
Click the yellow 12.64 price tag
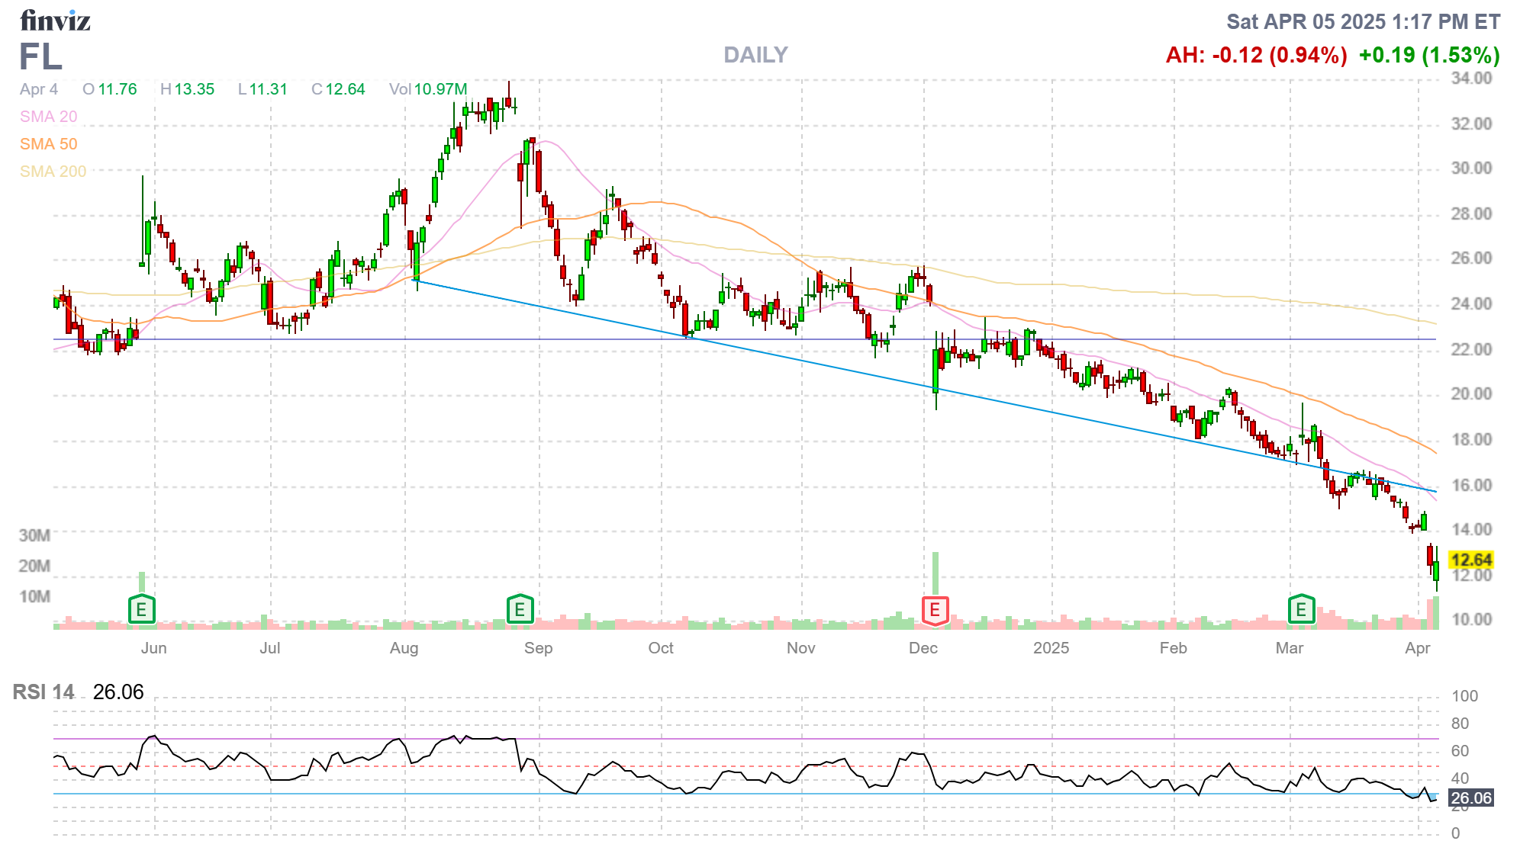[1470, 560]
